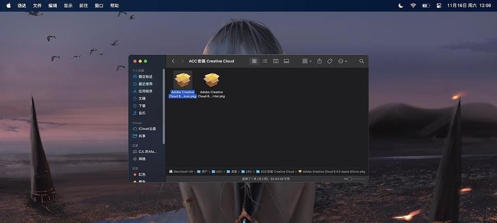Open the 编辑 menu
This screenshot has width=497, height=223.
(x=52, y=6)
